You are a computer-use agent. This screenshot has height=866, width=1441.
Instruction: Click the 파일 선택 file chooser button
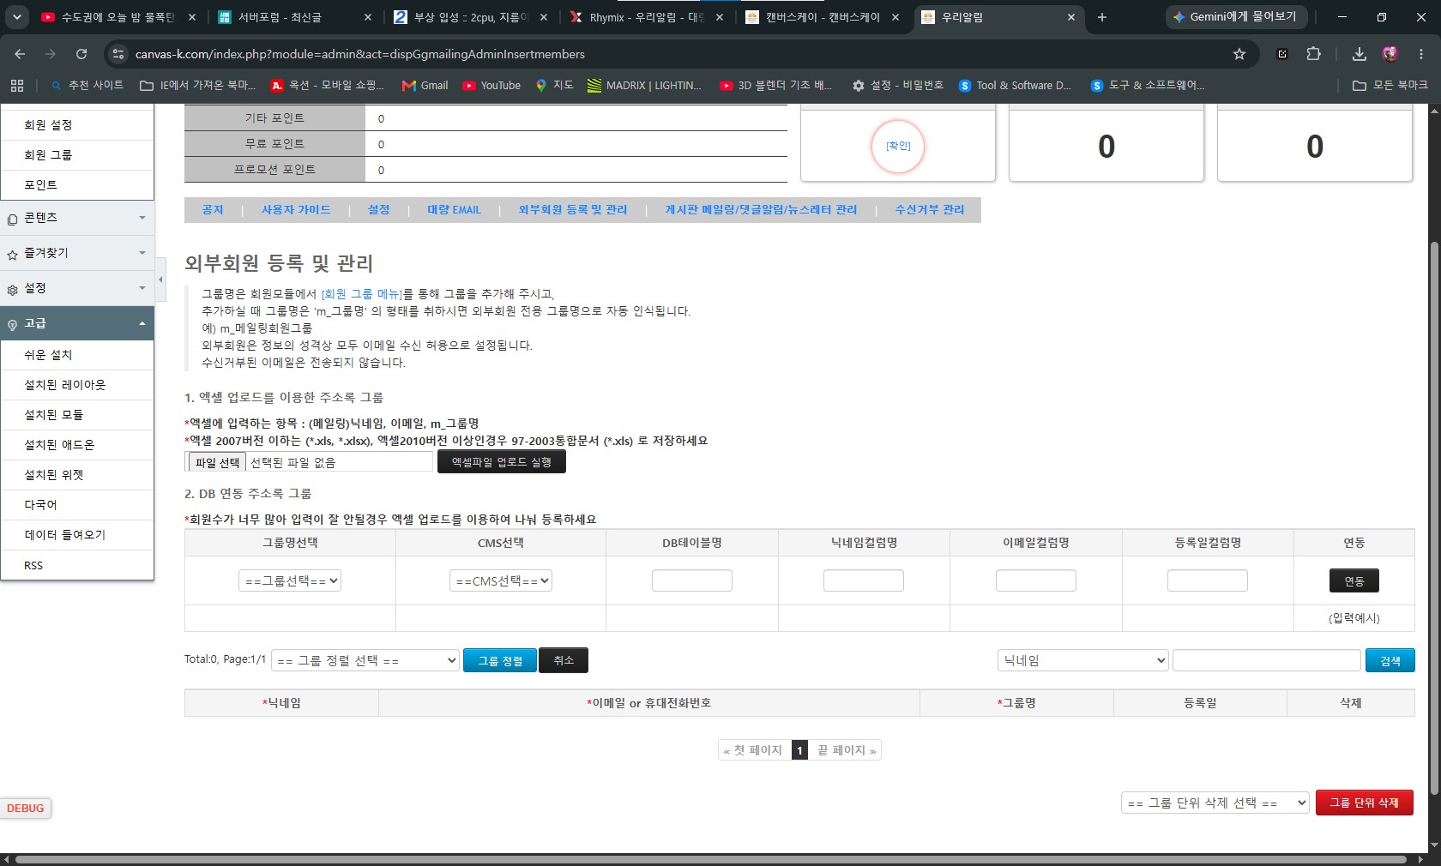pyautogui.click(x=217, y=462)
